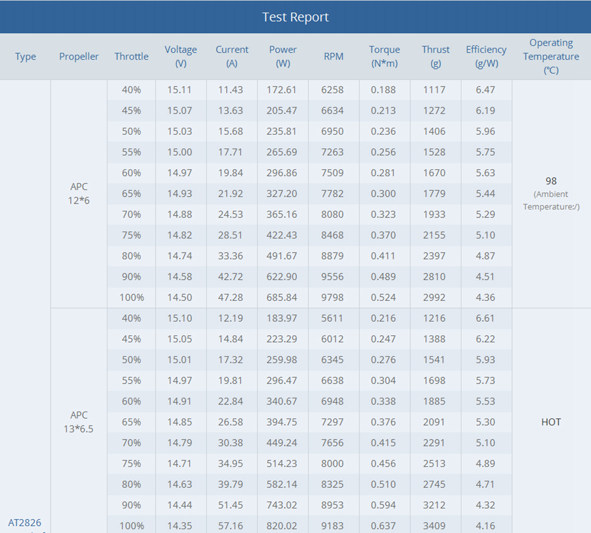This screenshot has width=591, height=533.
Task: Click the Efficiency (g/W) column header
Action: 486,57
